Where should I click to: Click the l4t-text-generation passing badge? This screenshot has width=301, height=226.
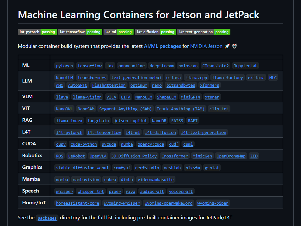204,32
